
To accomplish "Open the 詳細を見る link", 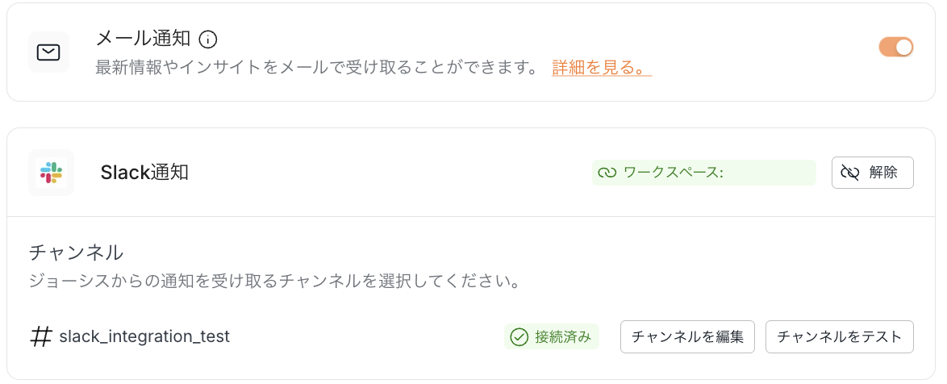I will (601, 68).
